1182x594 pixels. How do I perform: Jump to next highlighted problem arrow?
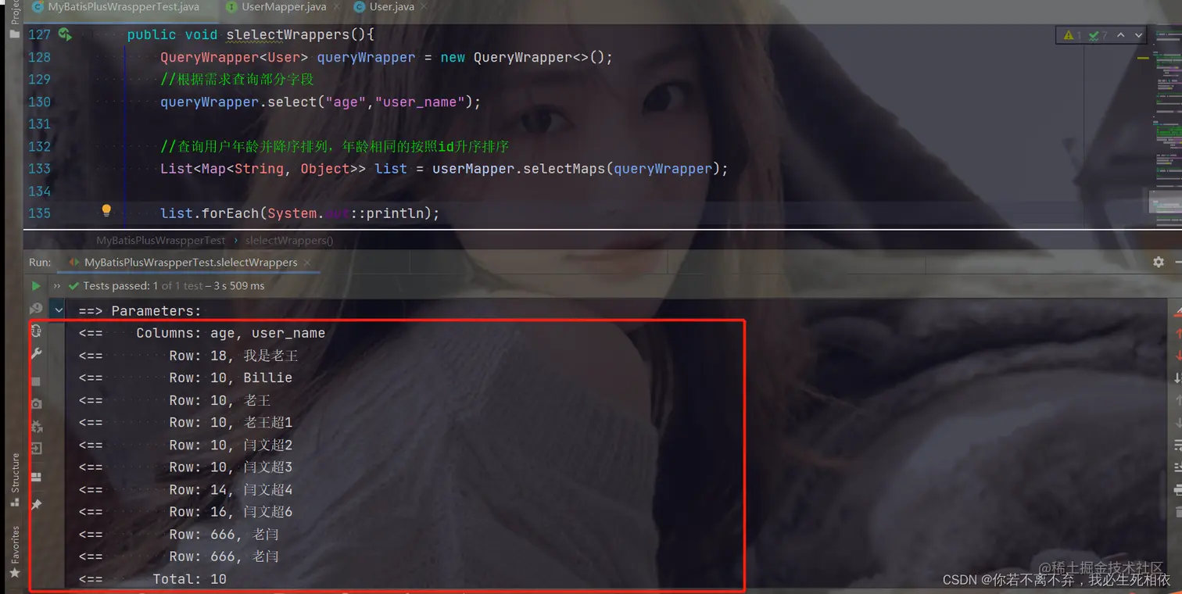coord(1139,35)
